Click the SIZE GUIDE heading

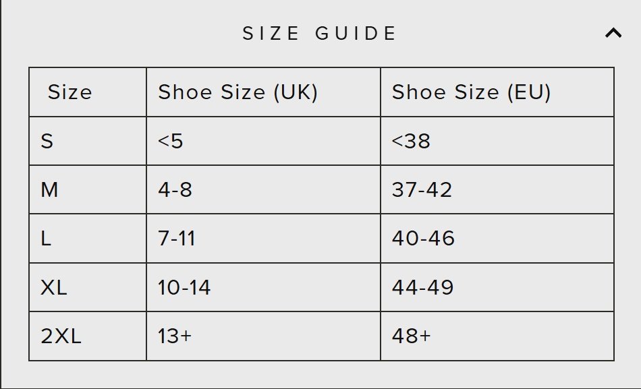point(320,33)
